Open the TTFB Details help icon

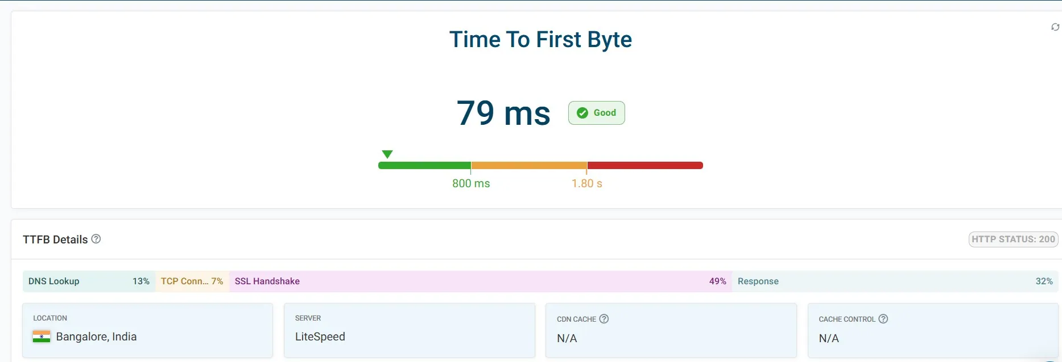[x=96, y=239]
